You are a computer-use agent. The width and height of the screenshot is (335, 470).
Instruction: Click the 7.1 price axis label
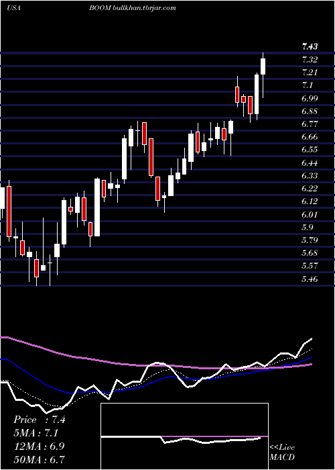coord(308,85)
